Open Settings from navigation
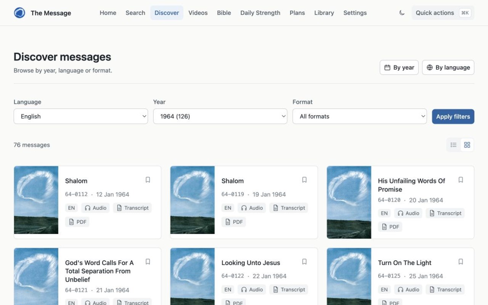This screenshot has width=488, height=305. point(355,13)
